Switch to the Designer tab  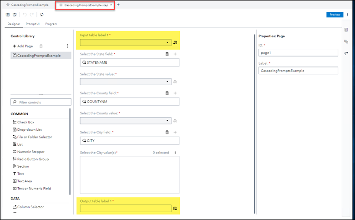coord(14,24)
